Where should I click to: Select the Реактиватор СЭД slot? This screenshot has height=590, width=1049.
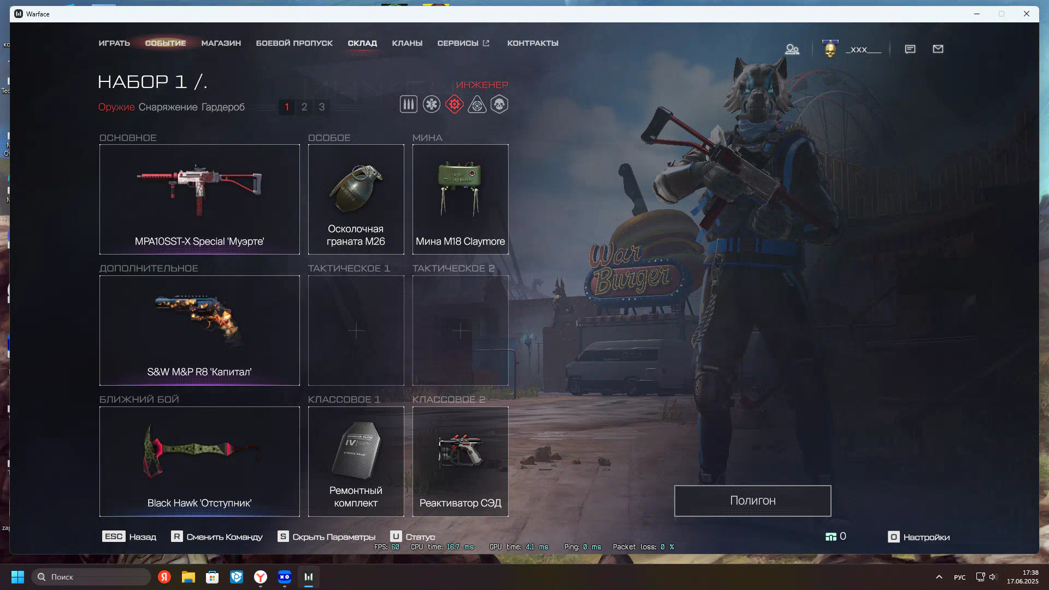point(460,462)
